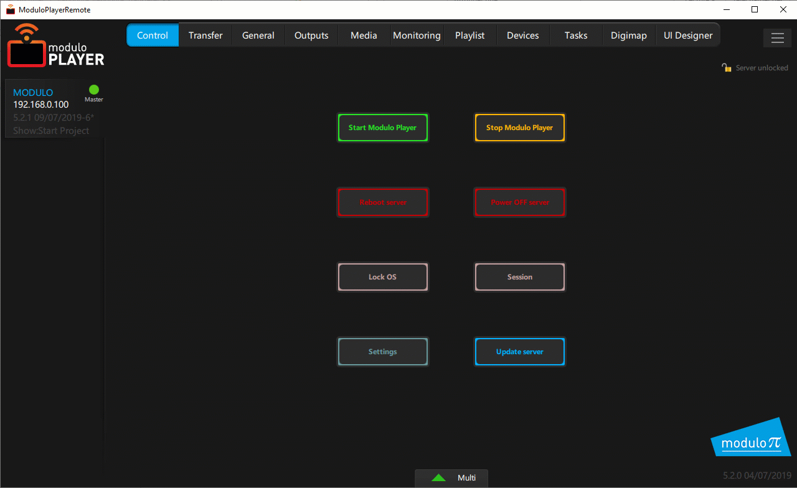The image size is (797, 488).
Task: Click the Lock OS button
Action: pos(383,277)
